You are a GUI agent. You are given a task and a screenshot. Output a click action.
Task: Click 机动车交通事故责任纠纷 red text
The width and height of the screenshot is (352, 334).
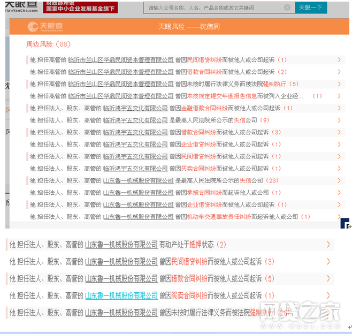pyautogui.click(x=219, y=217)
